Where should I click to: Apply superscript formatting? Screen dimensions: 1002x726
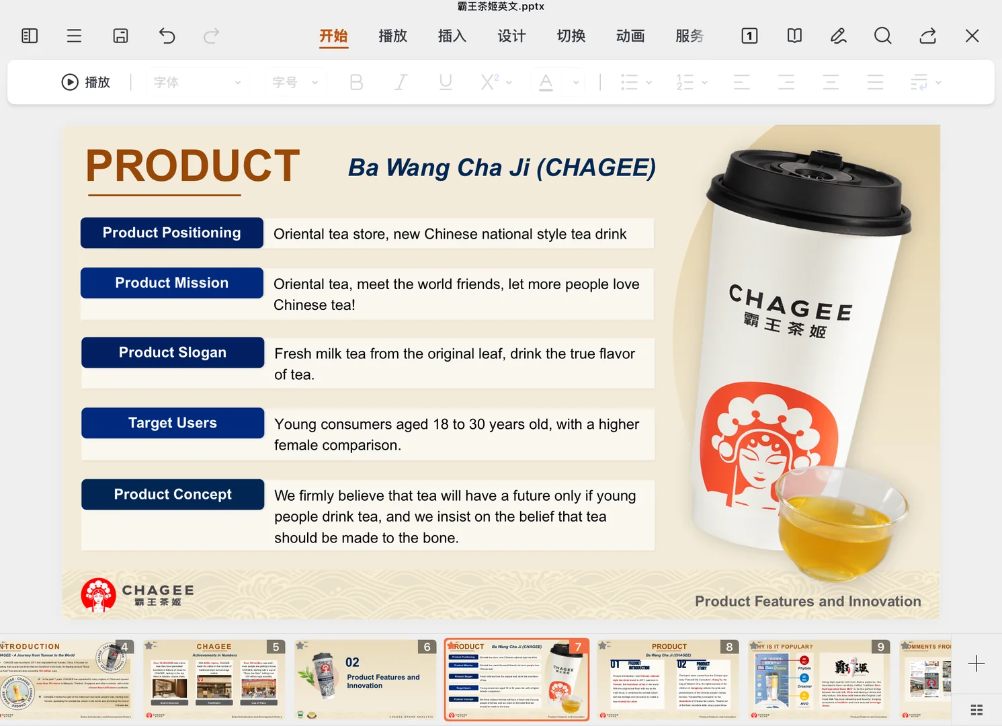pos(489,82)
